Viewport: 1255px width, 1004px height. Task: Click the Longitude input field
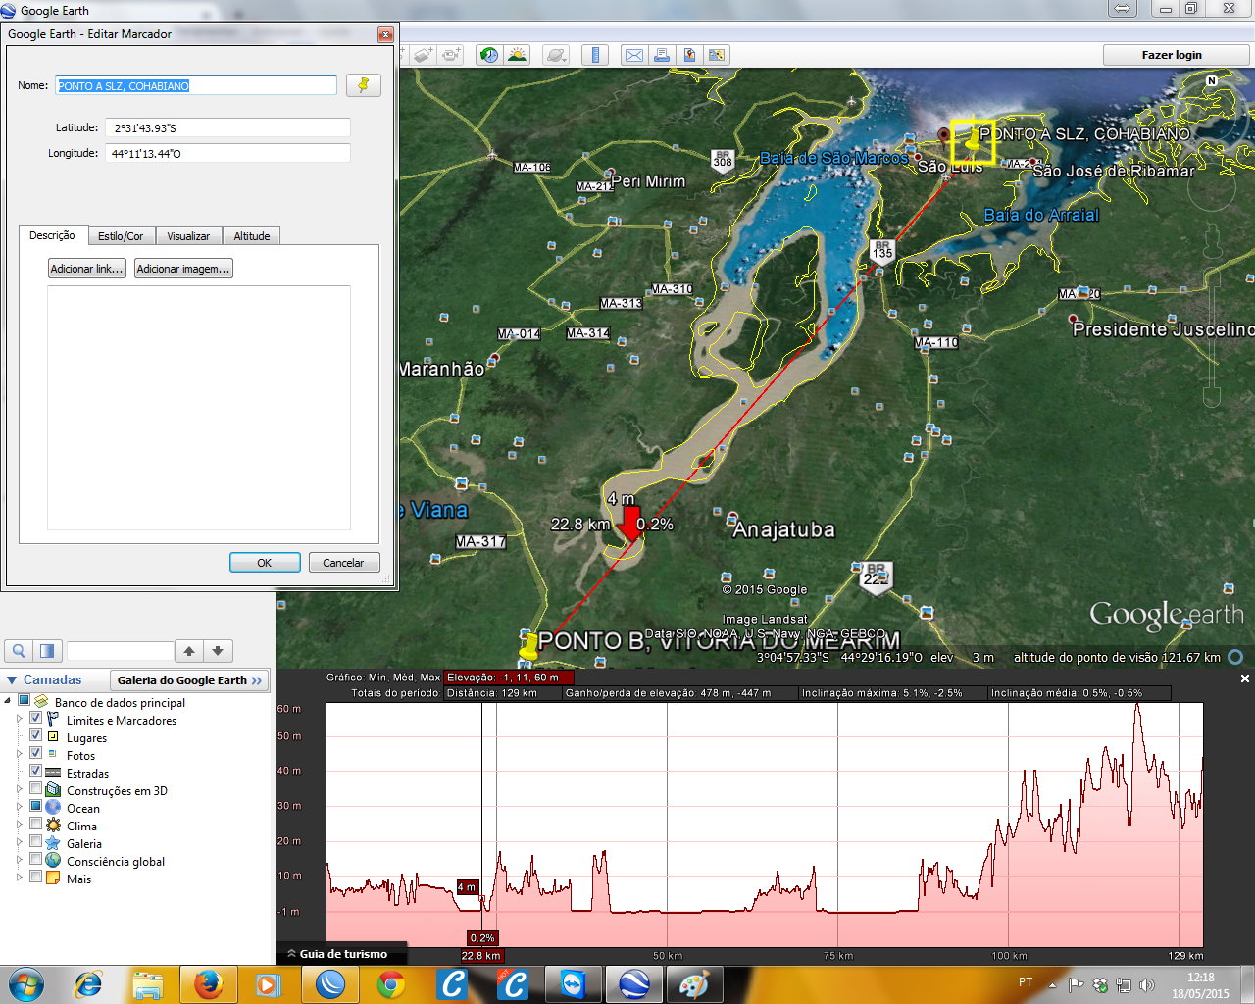pos(228,153)
